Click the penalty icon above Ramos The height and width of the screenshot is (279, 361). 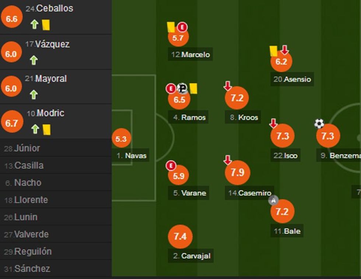182,88
